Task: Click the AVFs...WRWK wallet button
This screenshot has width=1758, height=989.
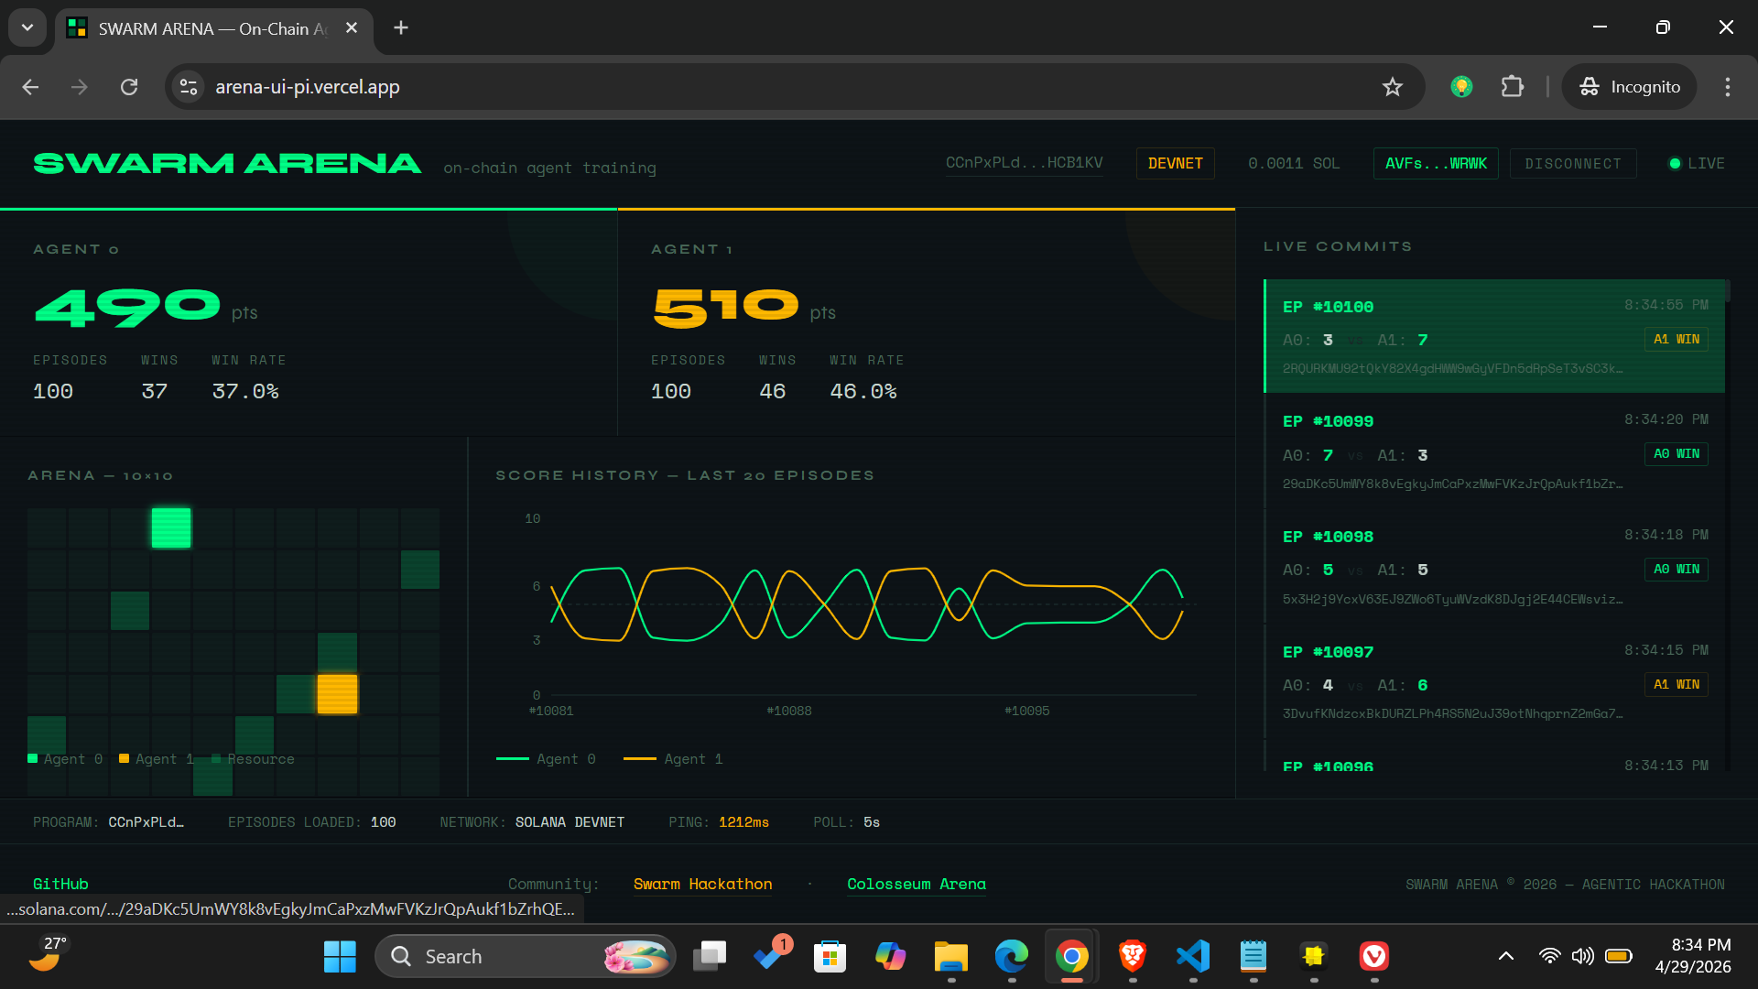Action: 1436,163
